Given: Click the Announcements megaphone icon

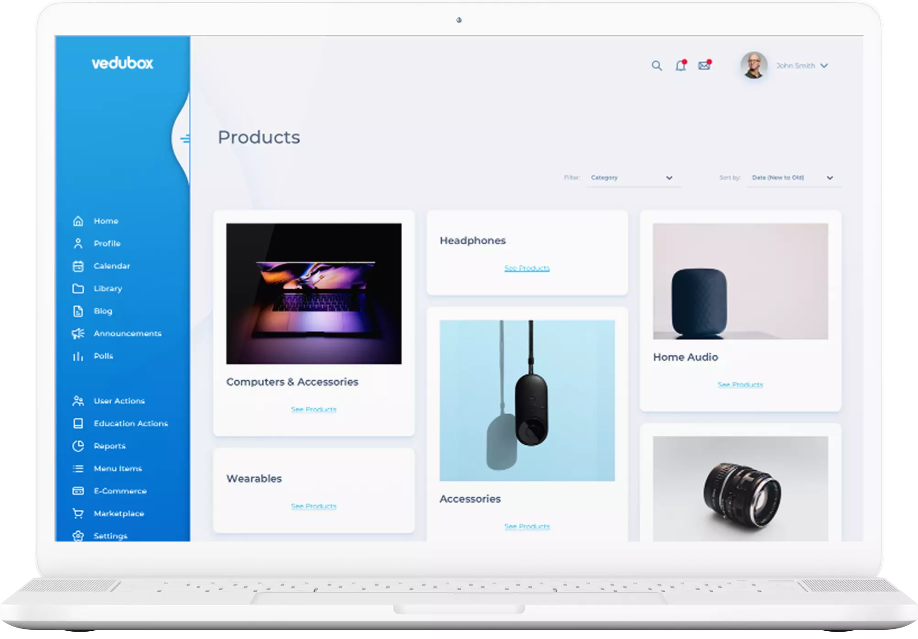Looking at the screenshot, I should (x=78, y=334).
